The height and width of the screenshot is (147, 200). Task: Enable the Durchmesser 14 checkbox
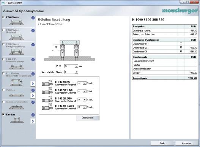(181, 44)
